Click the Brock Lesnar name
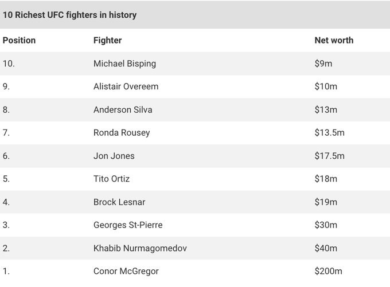Viewport: 390px width, 287px height. tap(119, 202)
